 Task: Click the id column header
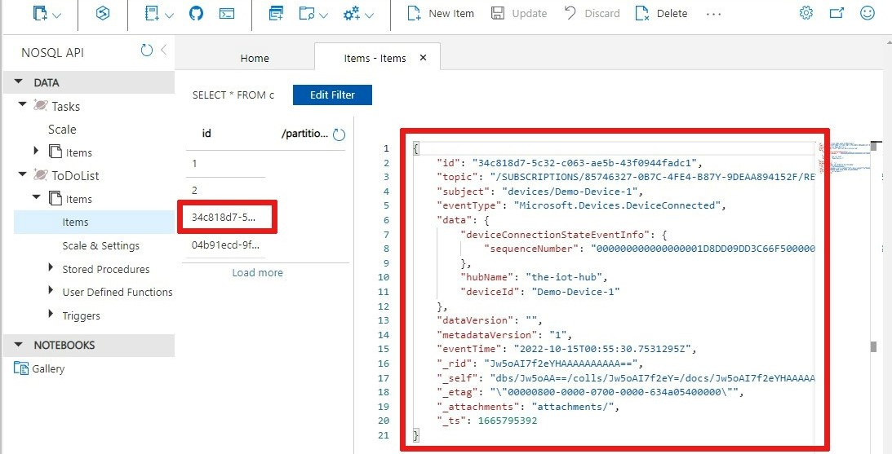click(x=206, y=134)
